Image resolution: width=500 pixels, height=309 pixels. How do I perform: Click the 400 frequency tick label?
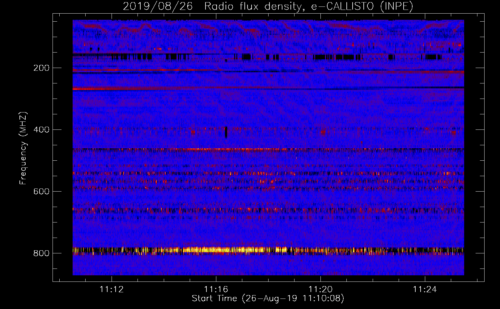point(41,130)
